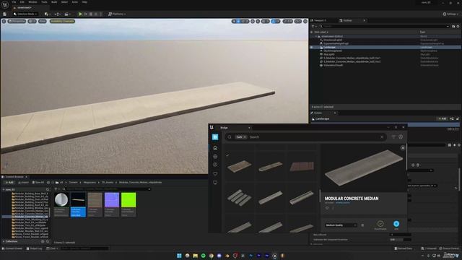Viewport: 462px width, 260px height.
Task: Switch to the Outliner tab
Action: pos(348,20)
